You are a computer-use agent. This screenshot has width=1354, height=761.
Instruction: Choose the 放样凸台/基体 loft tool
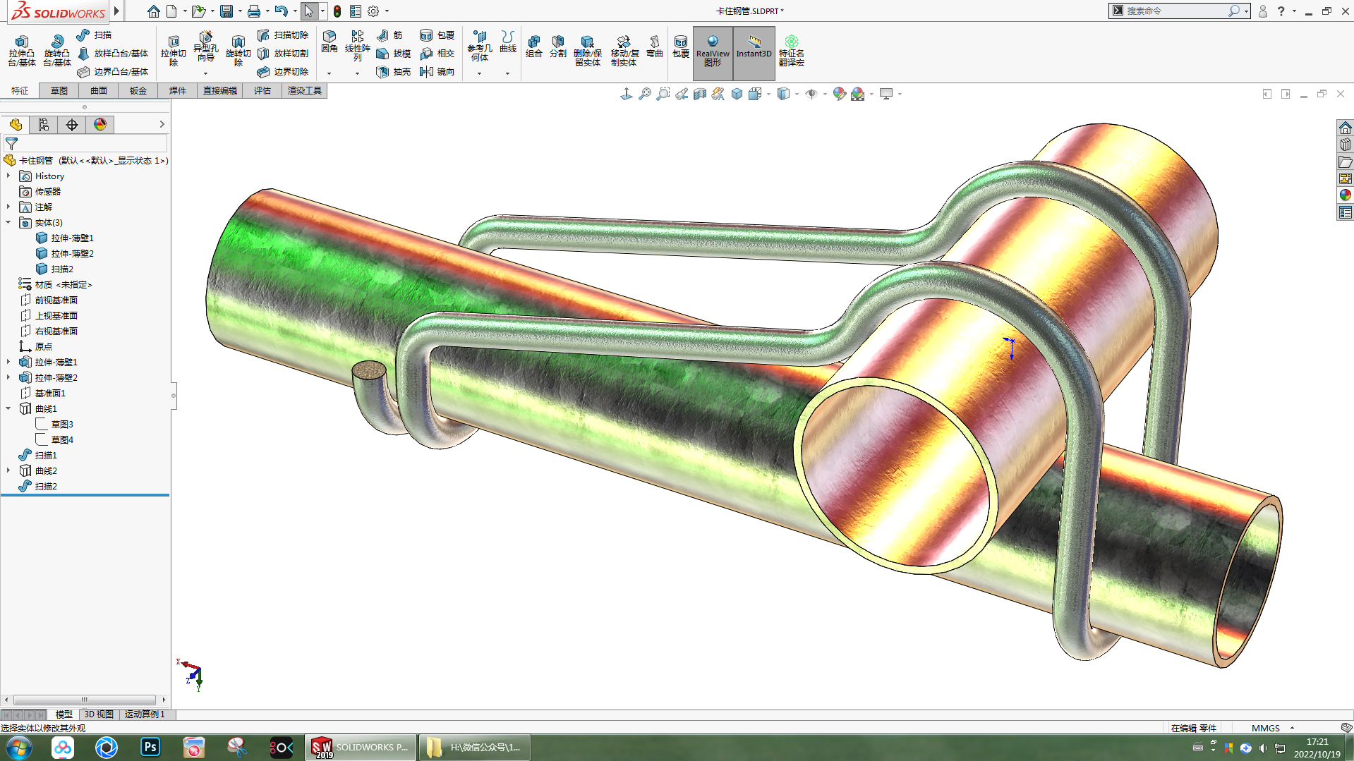pos(113,54)
